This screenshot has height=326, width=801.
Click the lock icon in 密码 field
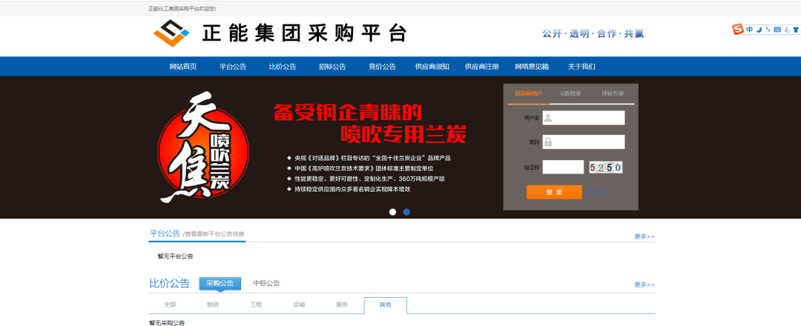[x=547, y=142]
